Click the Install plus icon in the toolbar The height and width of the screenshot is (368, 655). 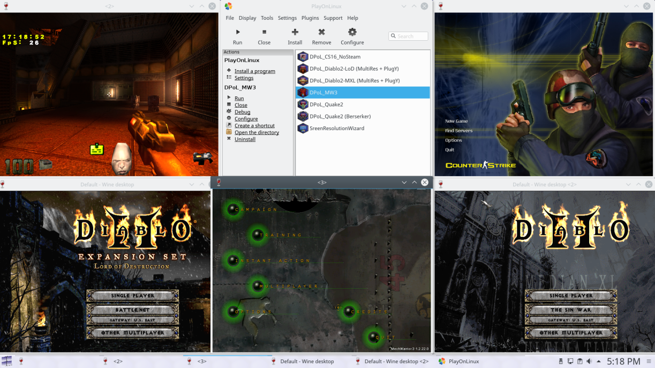click(295, 32)
